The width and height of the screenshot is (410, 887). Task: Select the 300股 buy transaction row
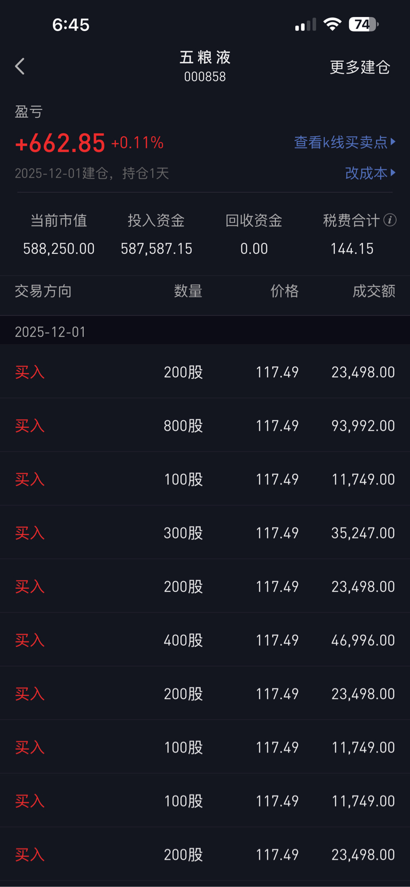pos(205,533)
